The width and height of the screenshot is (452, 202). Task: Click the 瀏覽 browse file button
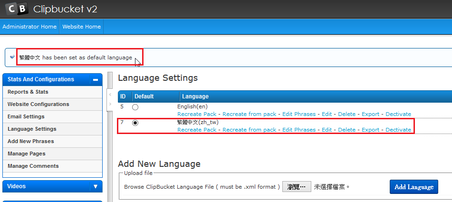pyautogui.click(x=297, y=187)
